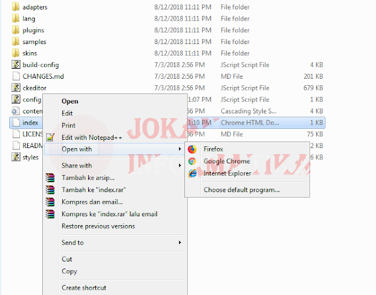Click the Google Chrome icon in submenu
This screenshot has height=295, width=376.
click(192, 161)
